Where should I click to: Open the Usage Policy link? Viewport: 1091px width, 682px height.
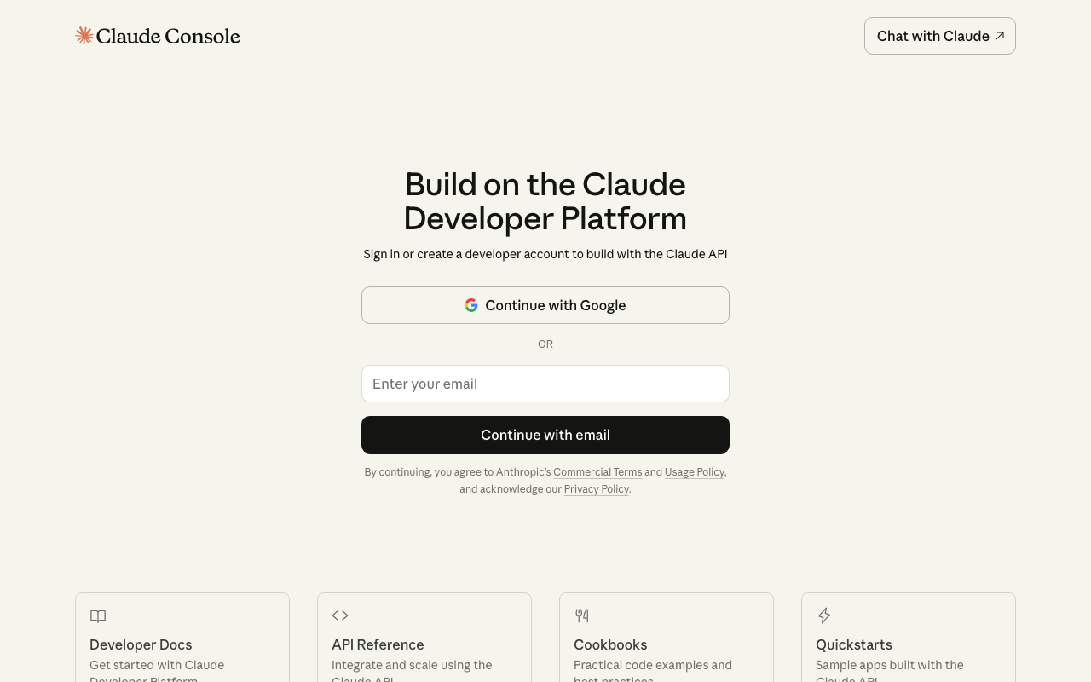pos(694,472)
